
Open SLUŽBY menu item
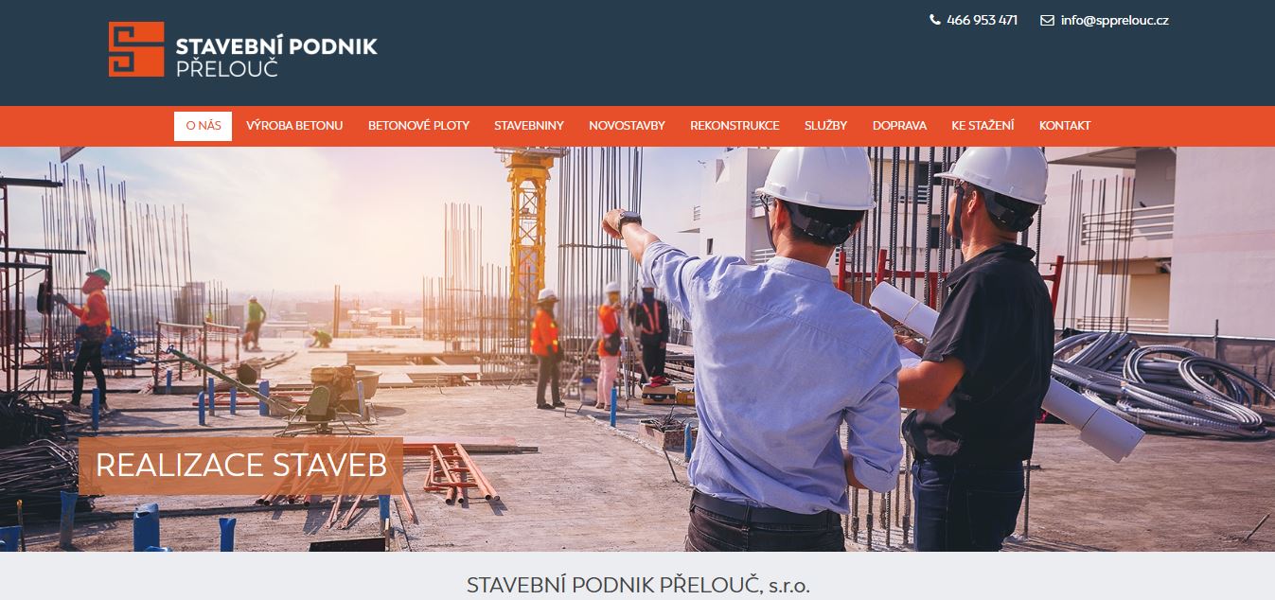pyautogui.click(x=825, y=126)
